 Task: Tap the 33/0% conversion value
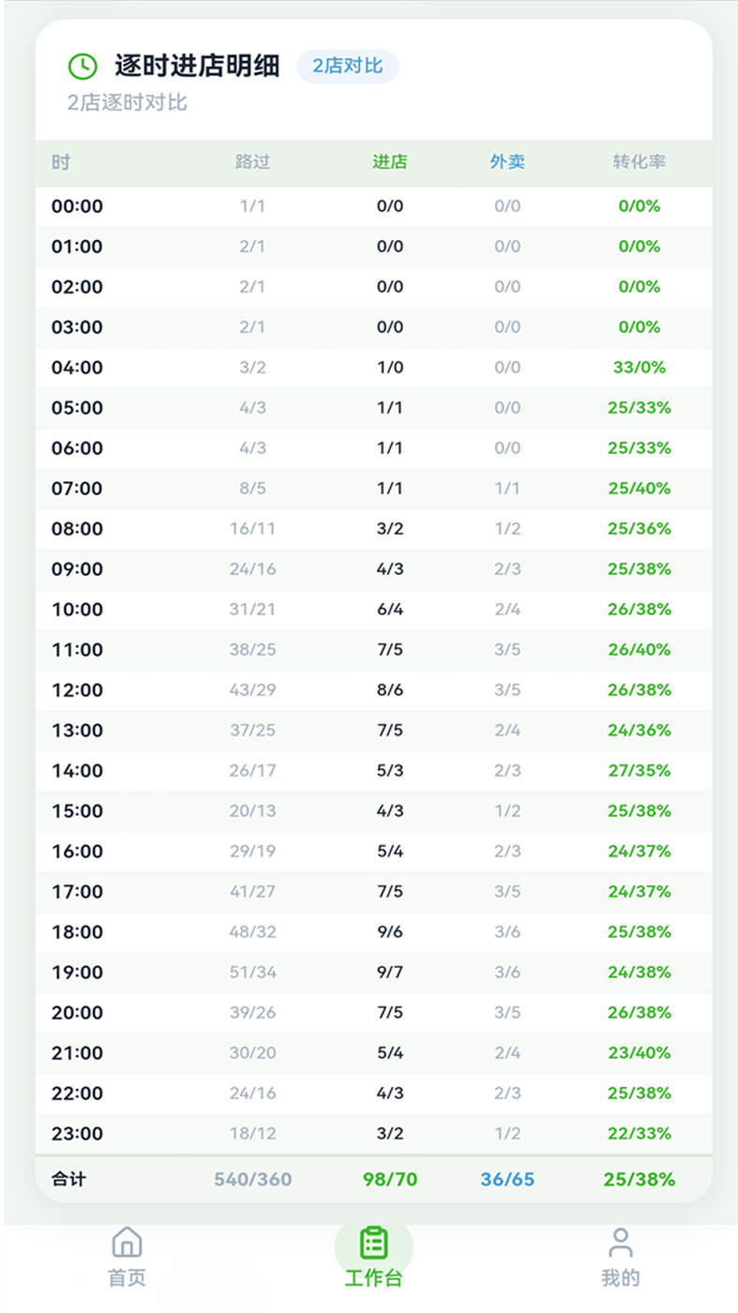click(x=640, y=368)
